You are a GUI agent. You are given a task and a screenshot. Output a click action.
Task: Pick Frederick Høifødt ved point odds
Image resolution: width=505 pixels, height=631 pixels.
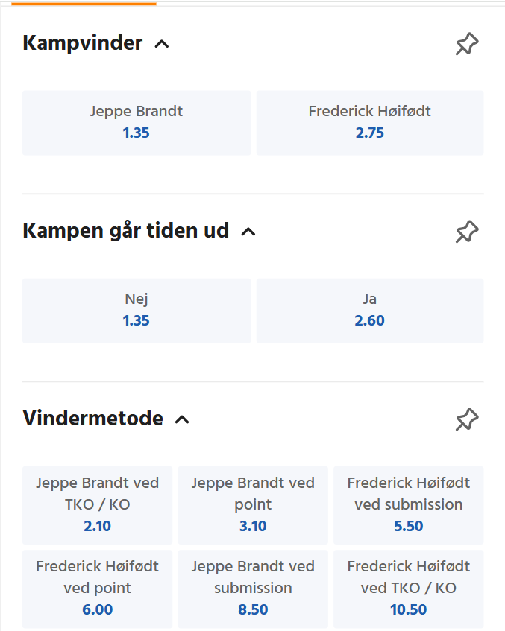tap(98, 589)
